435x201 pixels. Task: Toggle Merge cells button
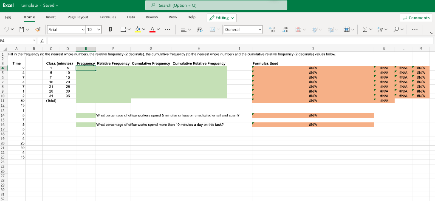point(212,29)
